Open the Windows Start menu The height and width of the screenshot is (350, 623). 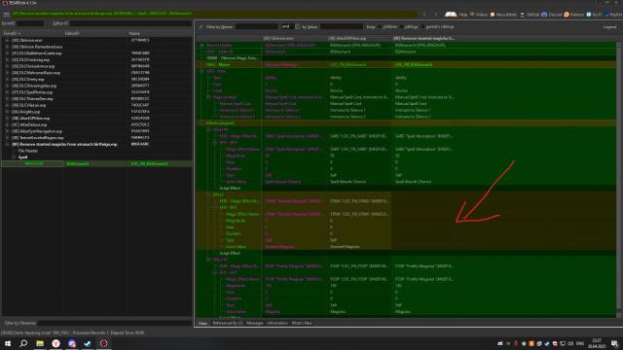[x=8, y=343]
